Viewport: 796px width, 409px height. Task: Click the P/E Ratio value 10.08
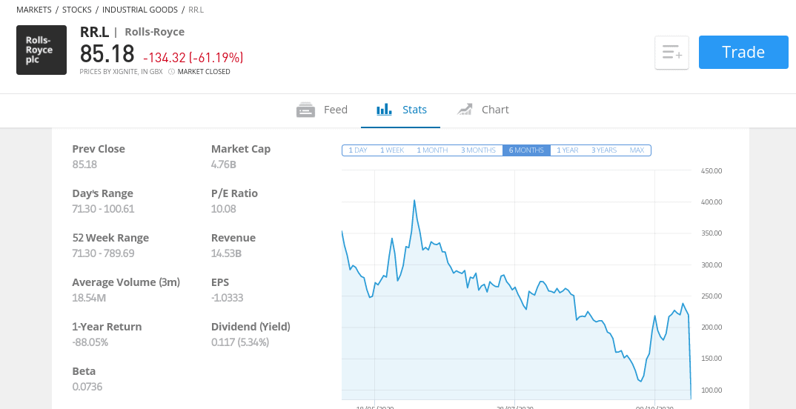click(223, 208)
